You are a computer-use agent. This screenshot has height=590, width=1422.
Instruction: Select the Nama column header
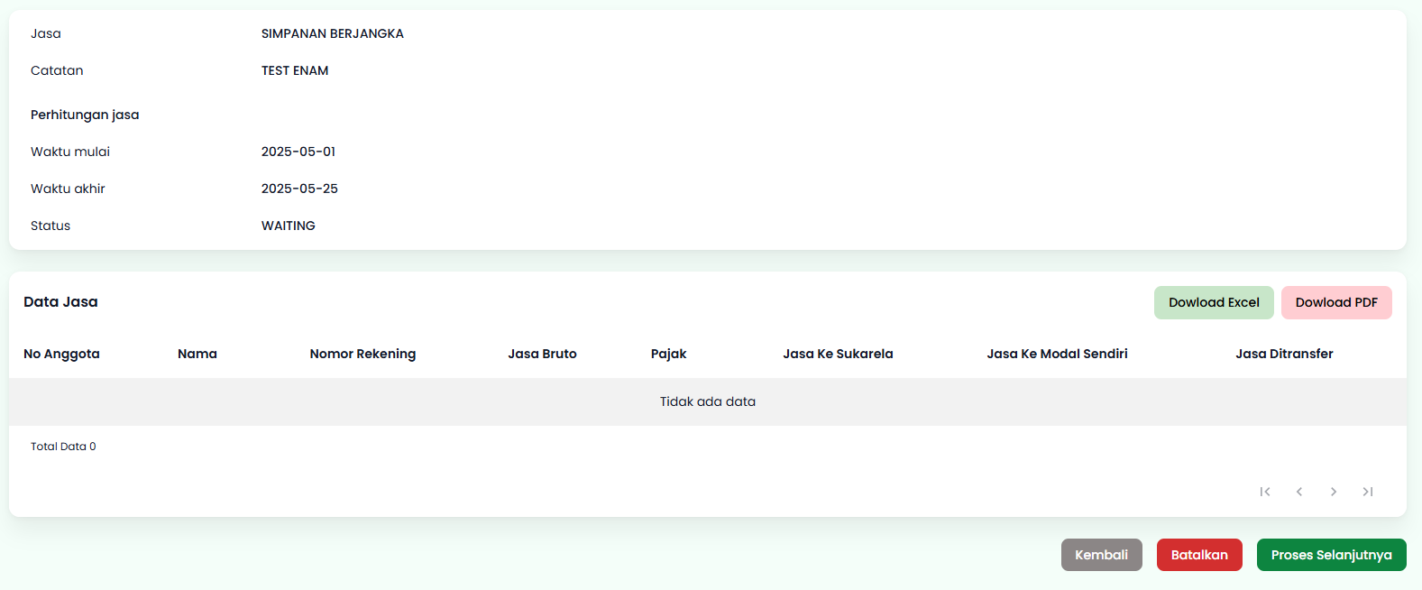pyautogui.click(x=197, y=354)
